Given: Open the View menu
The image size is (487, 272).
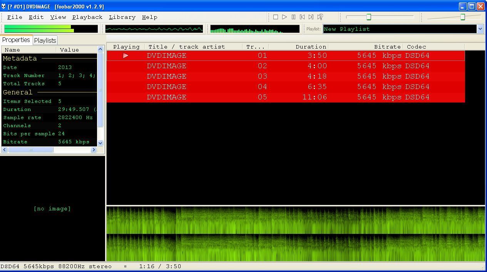Looking at the screenshot, I should [58, 17].
